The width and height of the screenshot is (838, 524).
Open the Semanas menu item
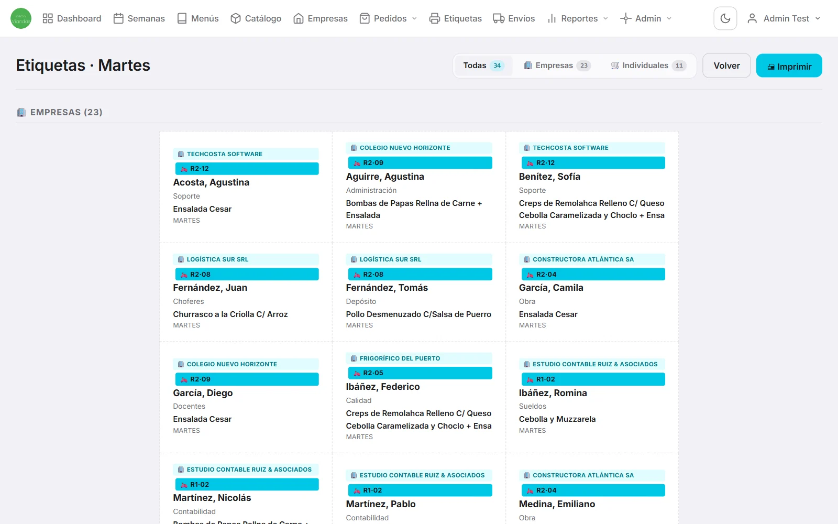pyautogui.click(x=139, y=18)
